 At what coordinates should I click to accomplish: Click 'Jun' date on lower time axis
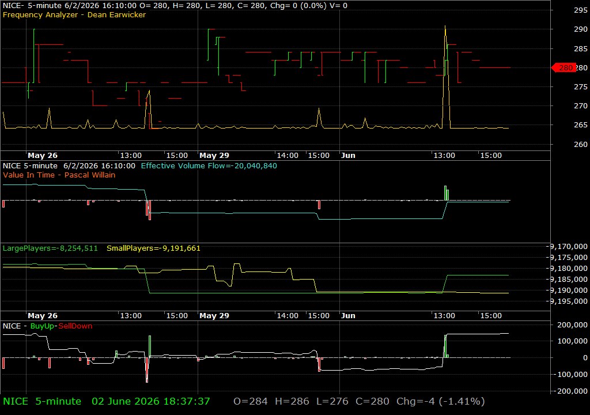click(x=348, y=316)
